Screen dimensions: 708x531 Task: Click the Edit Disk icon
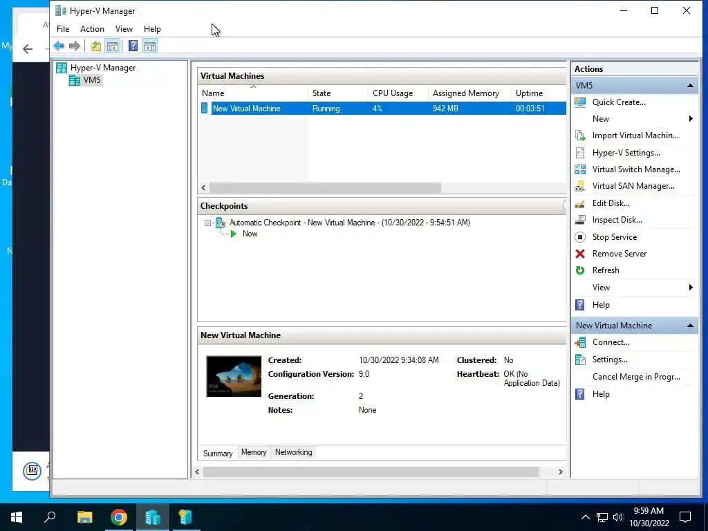[x=580, y=203]
